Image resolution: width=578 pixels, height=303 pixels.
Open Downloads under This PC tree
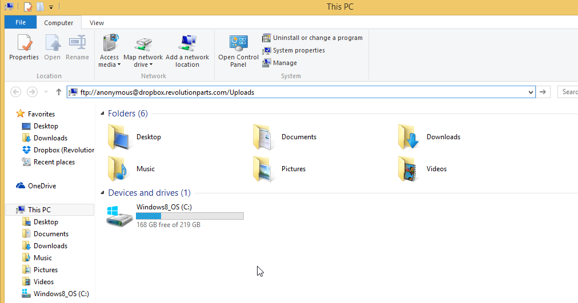click(x=45, y=245)
